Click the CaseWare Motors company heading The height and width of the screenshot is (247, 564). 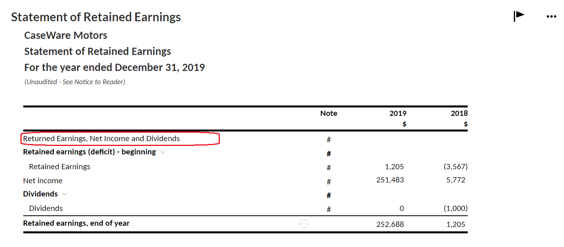pos(66,35)
